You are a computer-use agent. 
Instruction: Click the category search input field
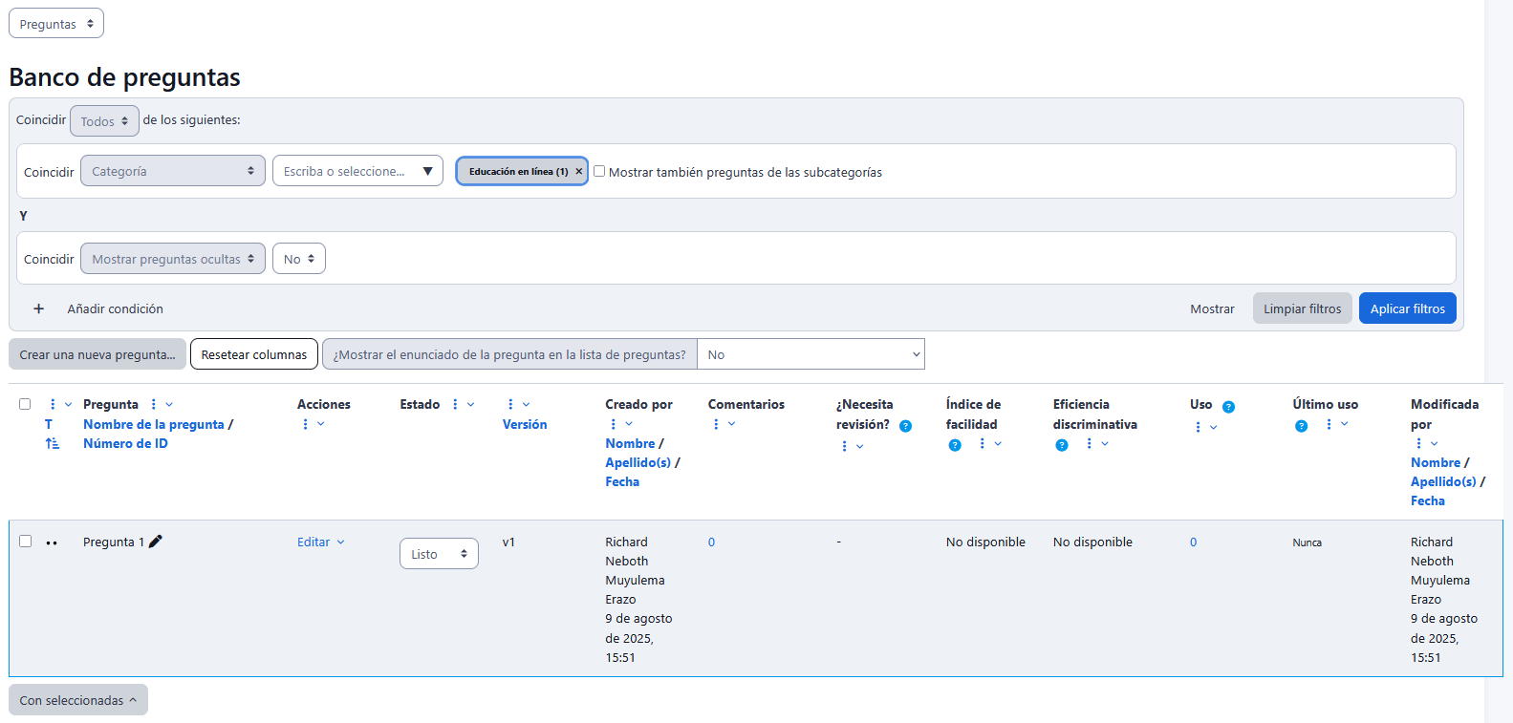click(346, 171)
